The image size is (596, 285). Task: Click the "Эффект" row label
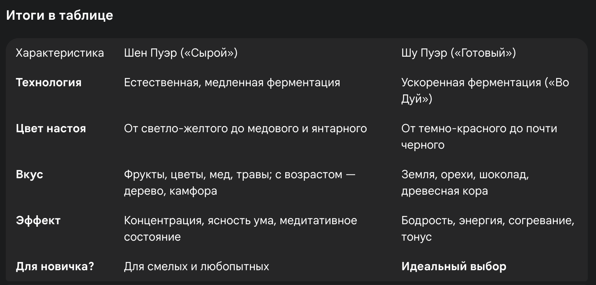click(x=38, y=221)
